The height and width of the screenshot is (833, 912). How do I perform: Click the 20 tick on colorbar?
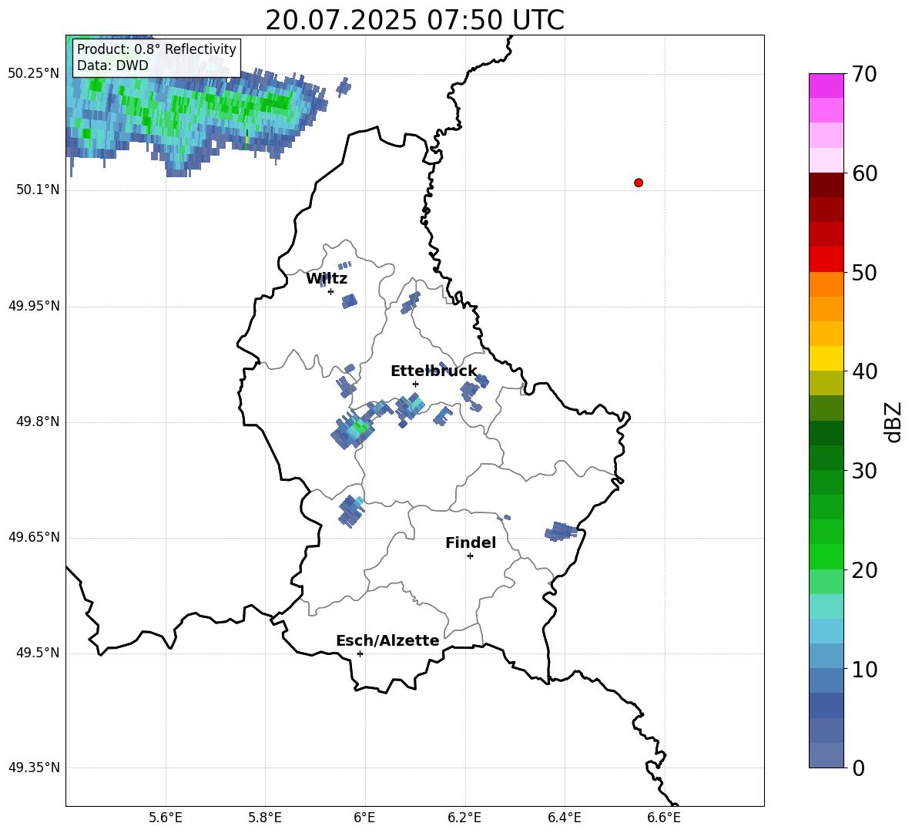[x=864, y=569]
